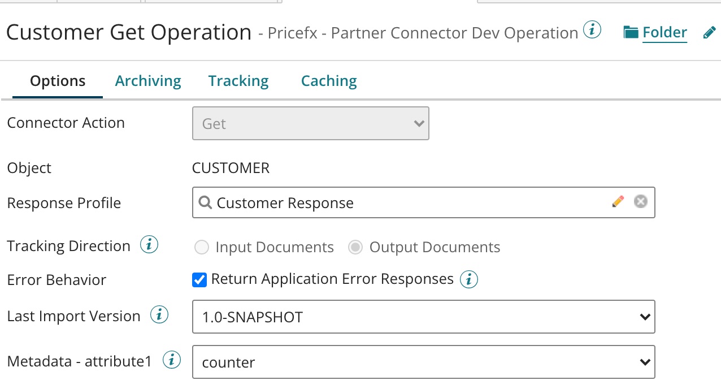Viewport: 721px width, 380px height.
Task: Show info for Return Application Error Responses
Action: point(469,279)
